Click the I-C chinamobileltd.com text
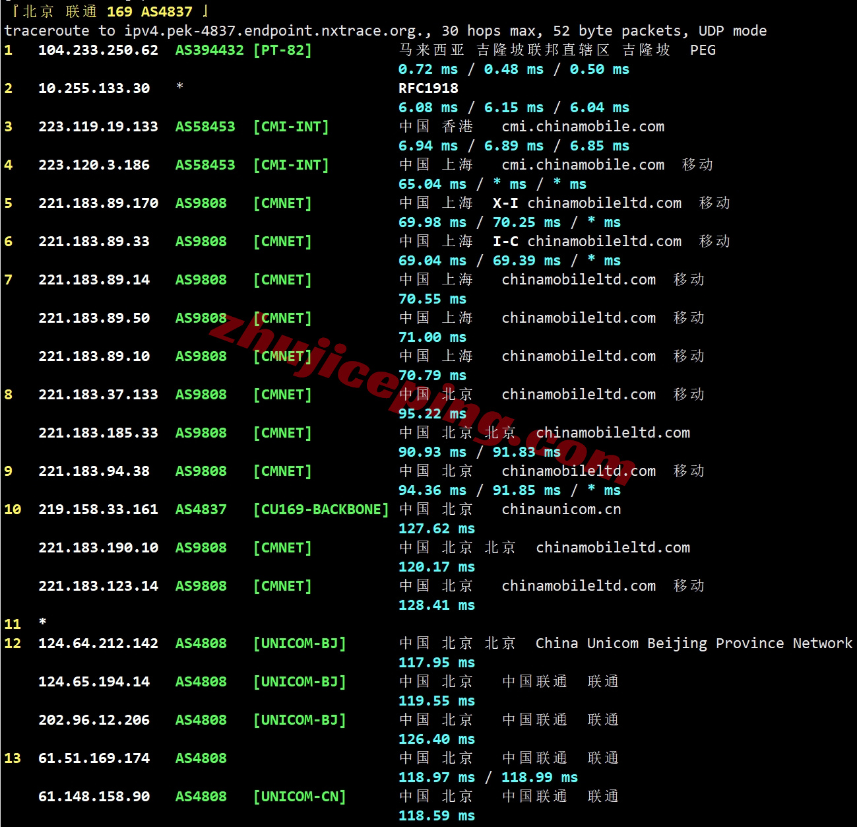The height and width of the screenshot is (827, 857). tap(587, 242)
